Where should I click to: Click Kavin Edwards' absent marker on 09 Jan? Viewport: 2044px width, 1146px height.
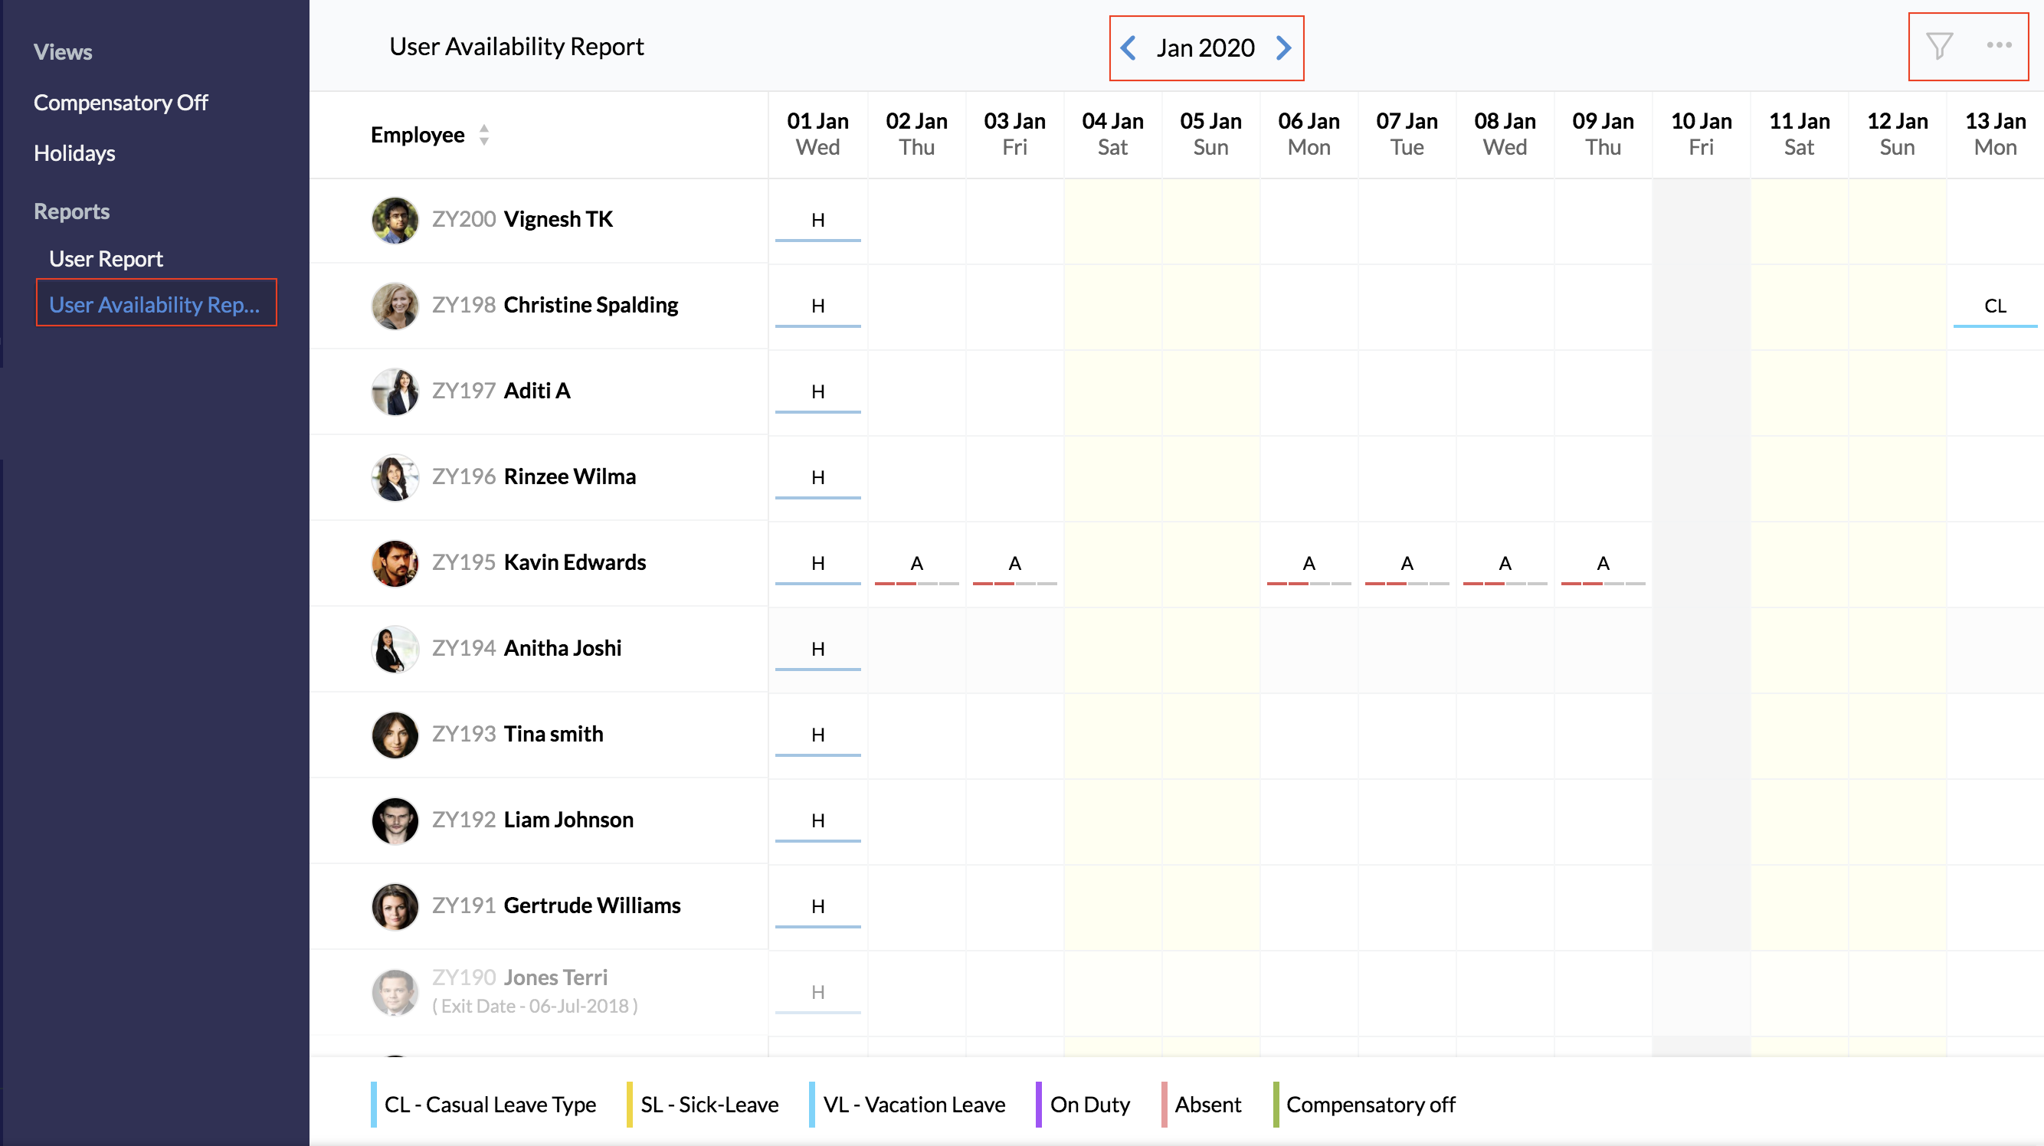point(1602,564)
